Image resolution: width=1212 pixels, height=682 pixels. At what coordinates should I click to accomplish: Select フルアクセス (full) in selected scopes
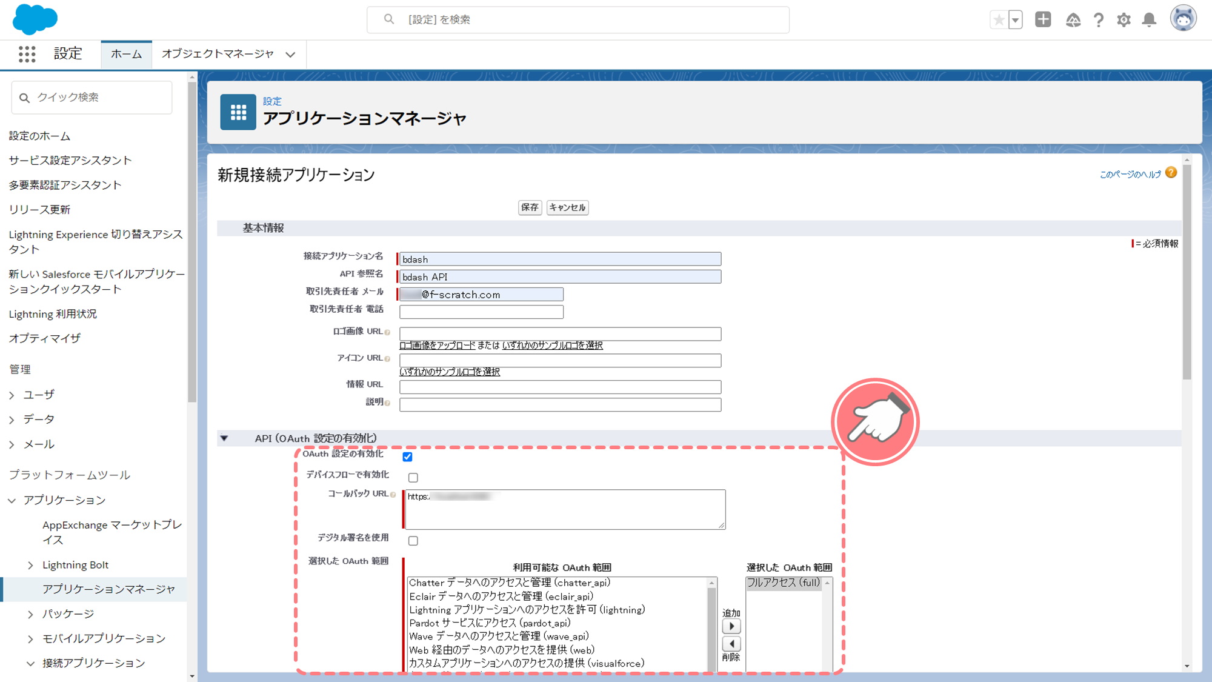(784, 583)
